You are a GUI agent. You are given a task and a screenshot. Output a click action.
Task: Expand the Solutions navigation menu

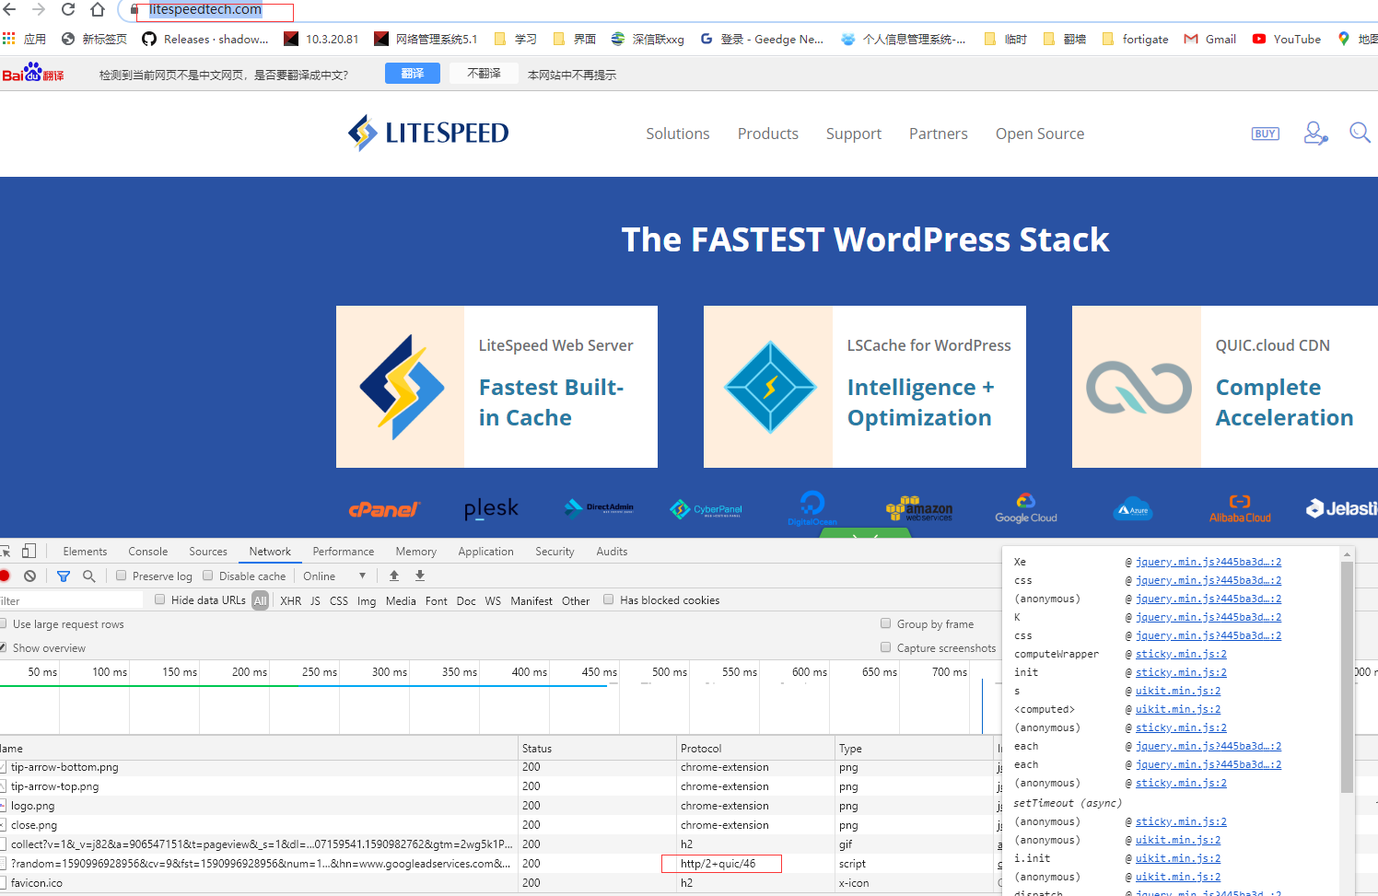[677, 134]
